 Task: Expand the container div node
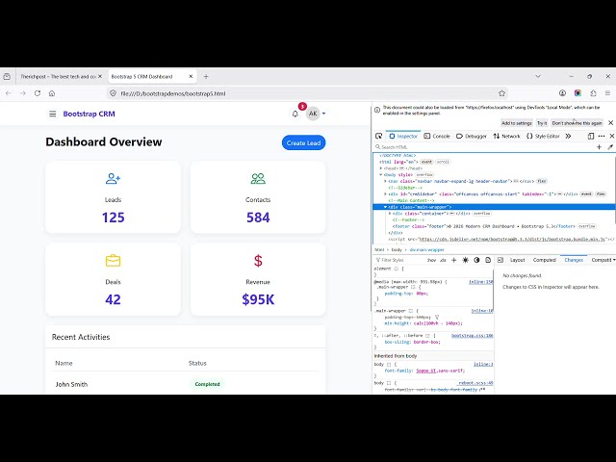point(390,214)
